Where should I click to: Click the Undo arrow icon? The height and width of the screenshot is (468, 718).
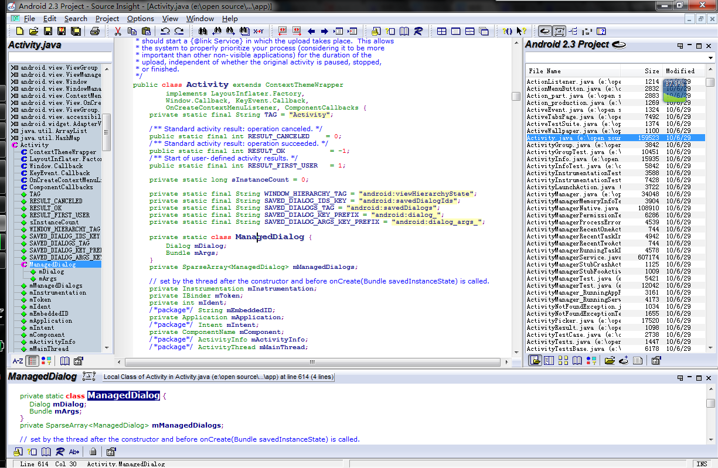pyautogui.click(x=165, y=31)
